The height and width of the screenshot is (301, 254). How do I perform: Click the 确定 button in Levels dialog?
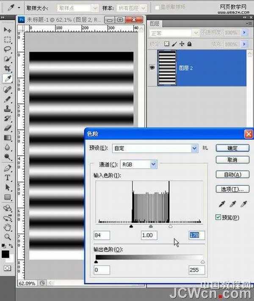pyautogui.click(x=232, y=148)
